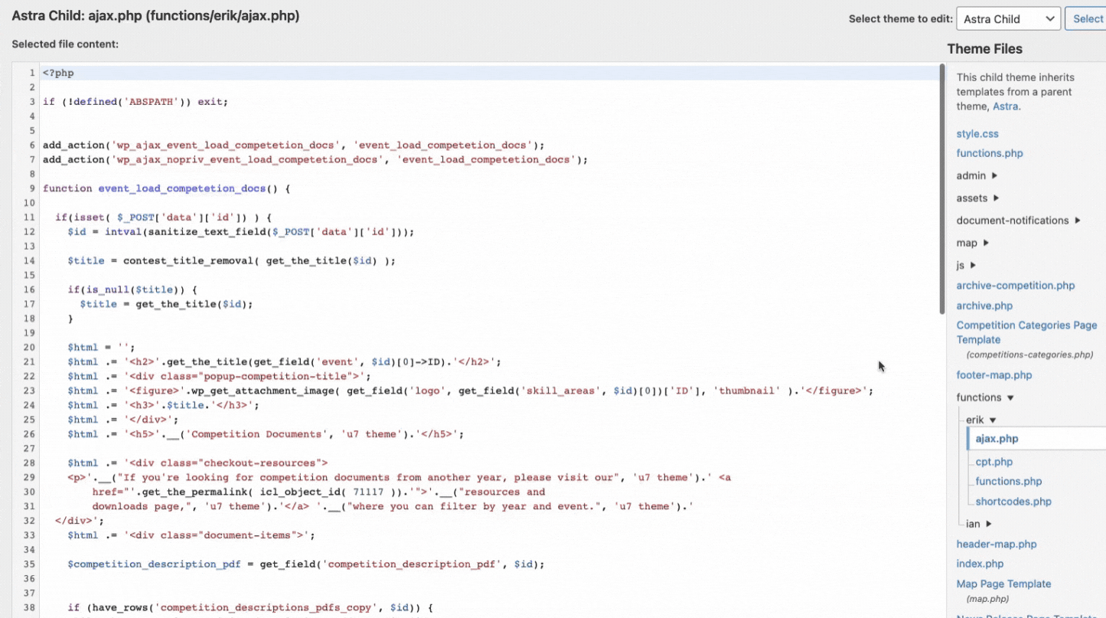
Task: Open the Astra parent theme link
Action: pyautogui.click(x=1006, y=106)
